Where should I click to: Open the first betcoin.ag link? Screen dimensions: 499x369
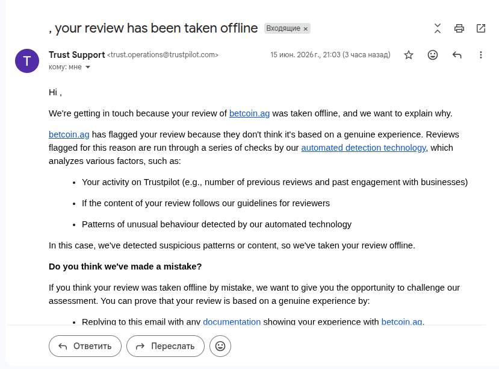tap(249, 113)
